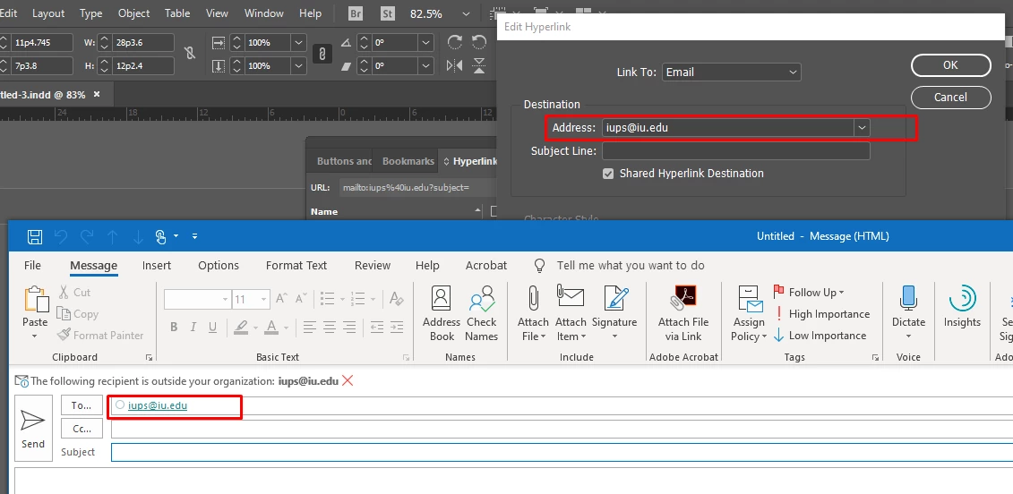Flip horizontal icon in control bar
This screenshot has width=1013, height=494.
click(455, 65)
